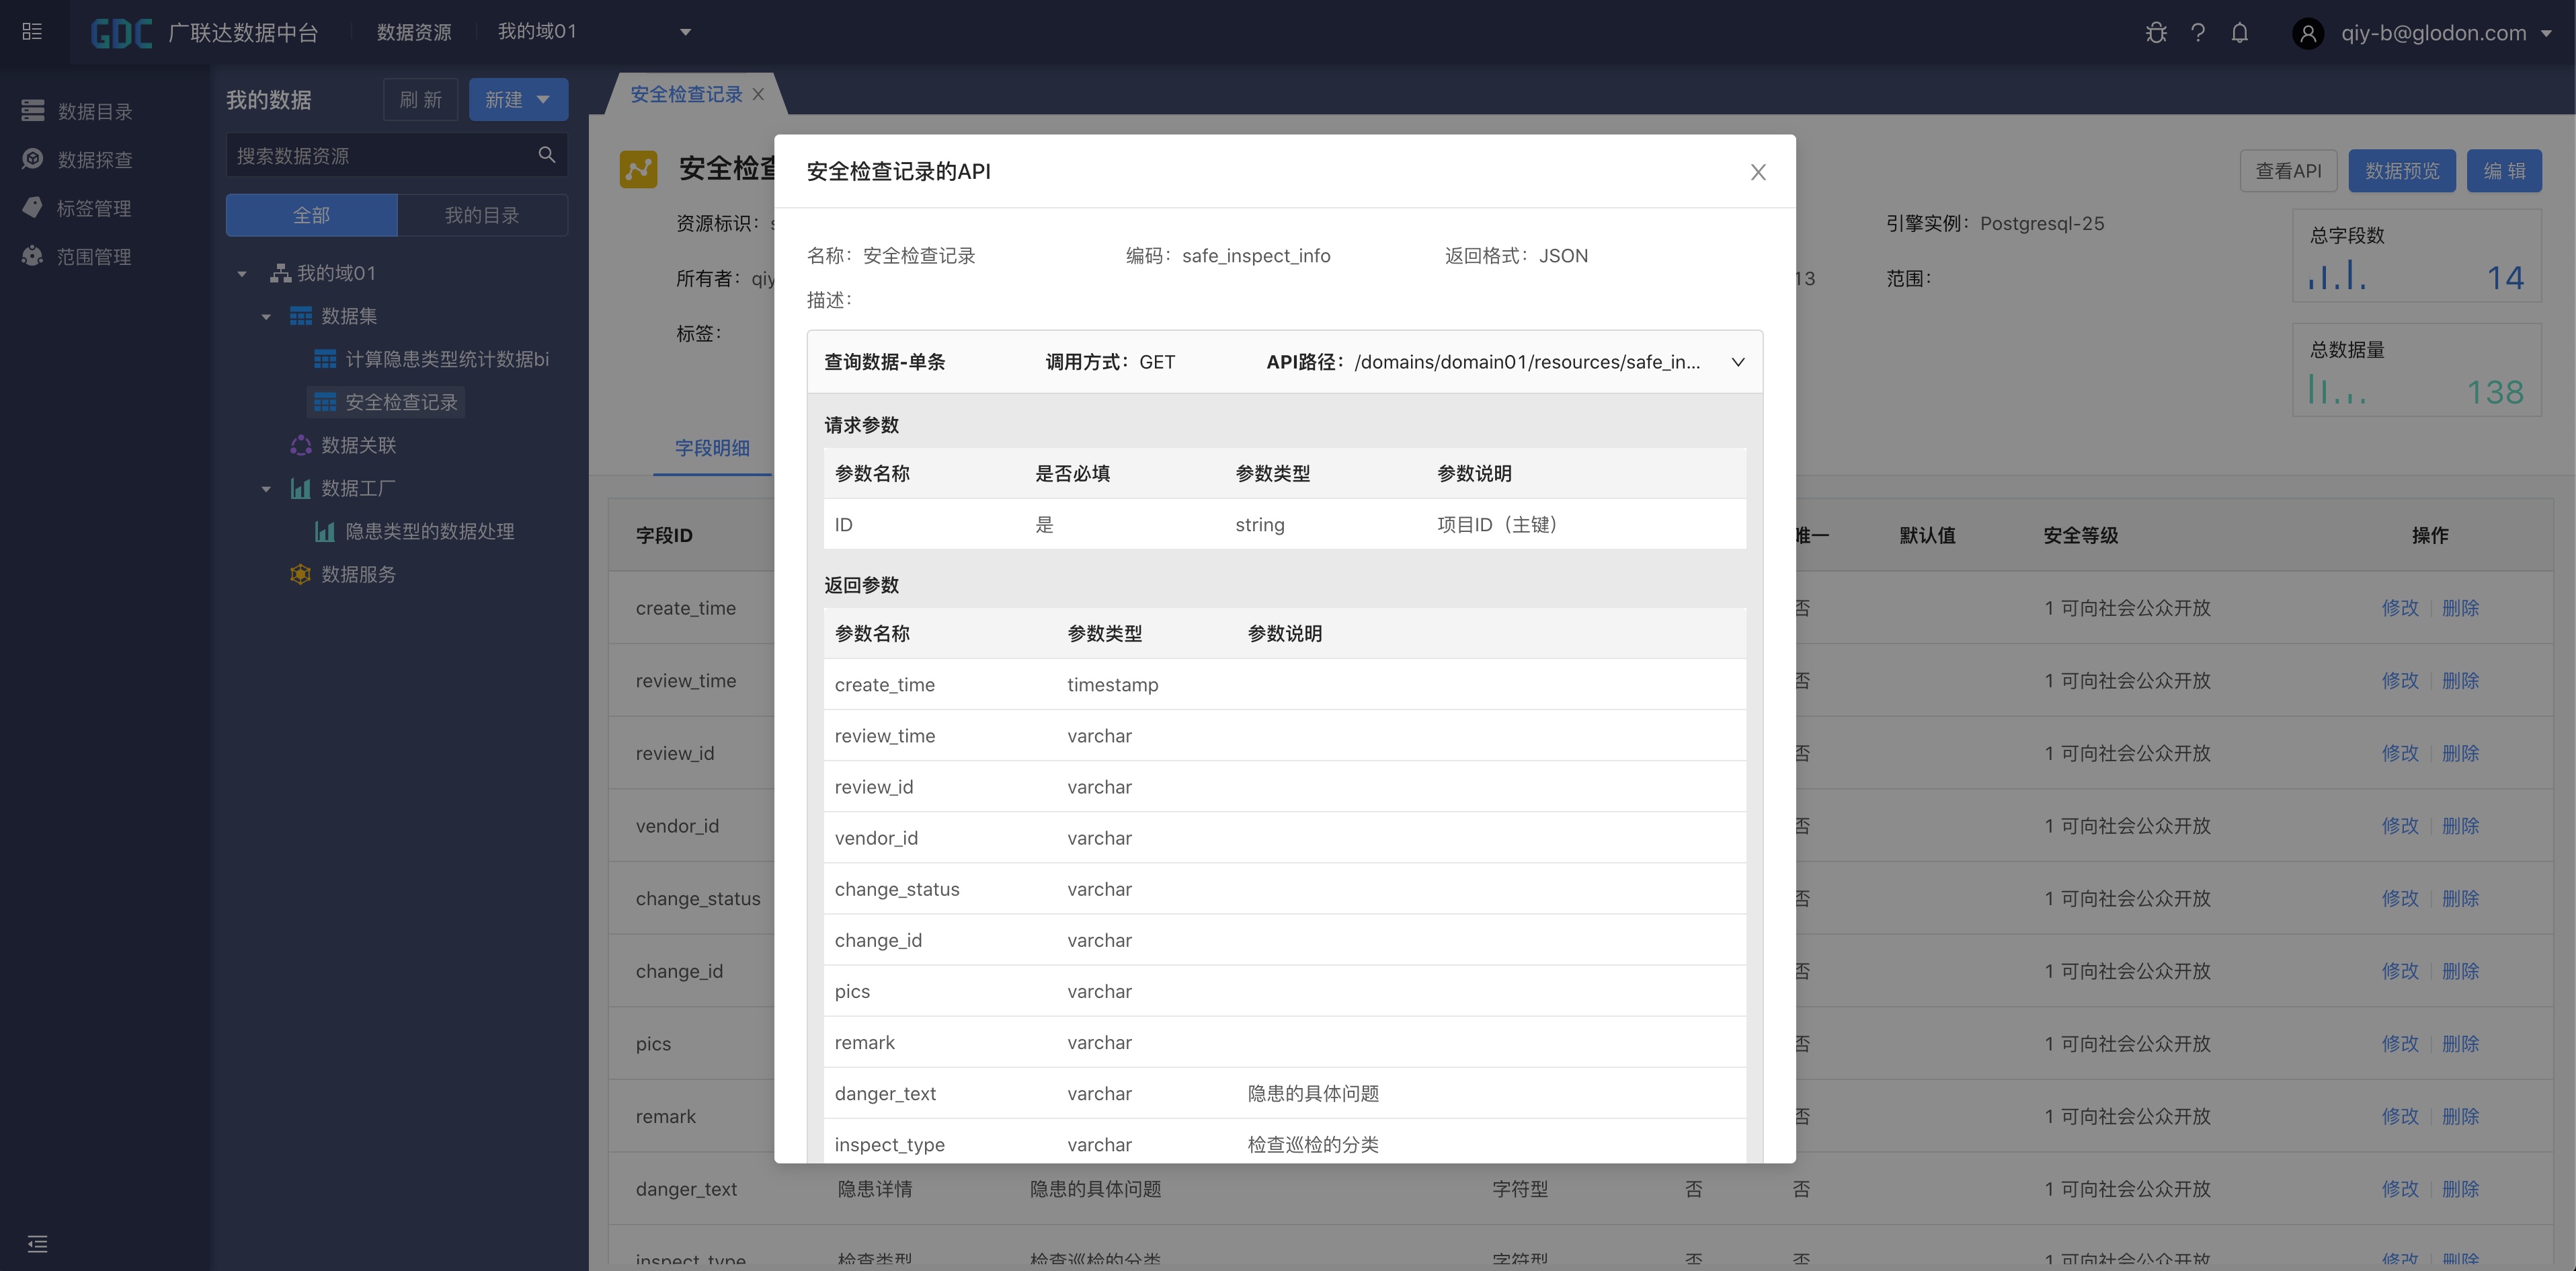Screen dimensions: 2576x1271
Task: Close the 安全检查记录 tab
Action: point(758,94)
